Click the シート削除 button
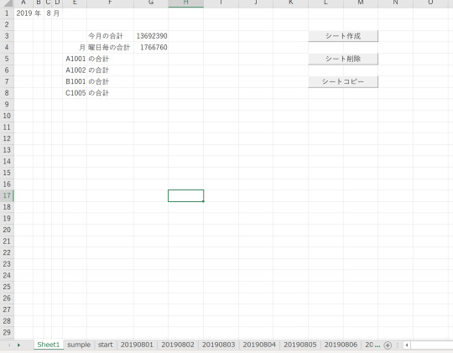This screenshot has height=353, width=453. click(343, 59)
